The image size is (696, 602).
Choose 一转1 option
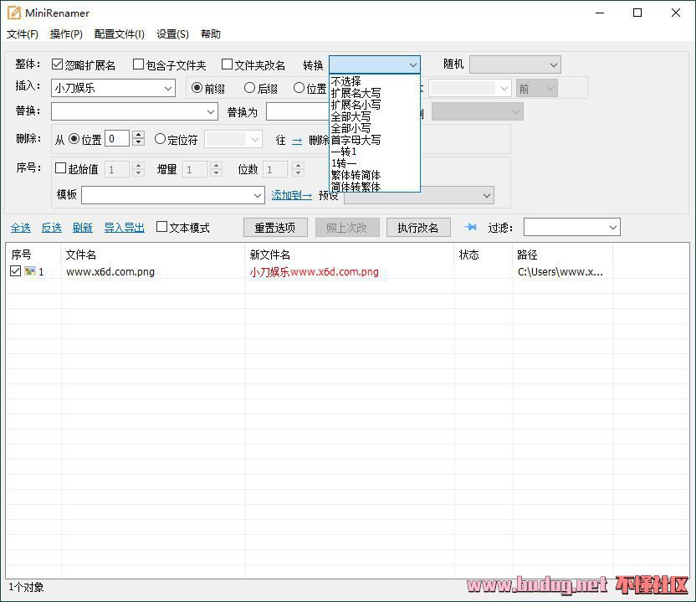pos(375,152)
